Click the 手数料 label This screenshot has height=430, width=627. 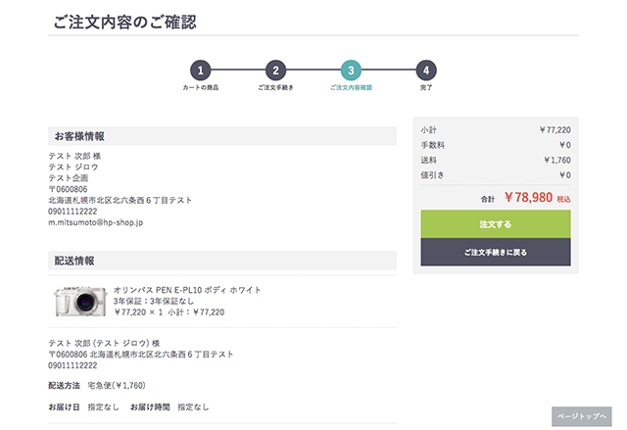pyautogui.click(x=433, y=145)
